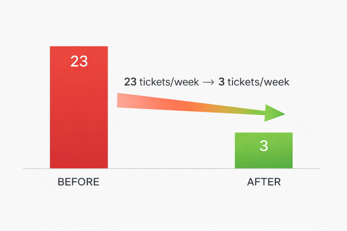Click the pale red tail of the trend arrow
Viewport: 347px width, 231px height.
pyautogui.click(x=124, y=100)
